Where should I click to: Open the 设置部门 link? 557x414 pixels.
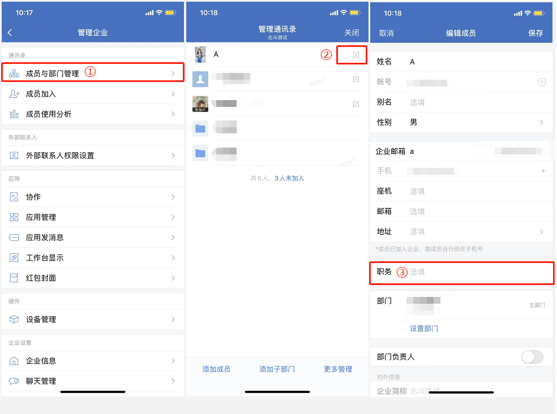tap(424, 329)
